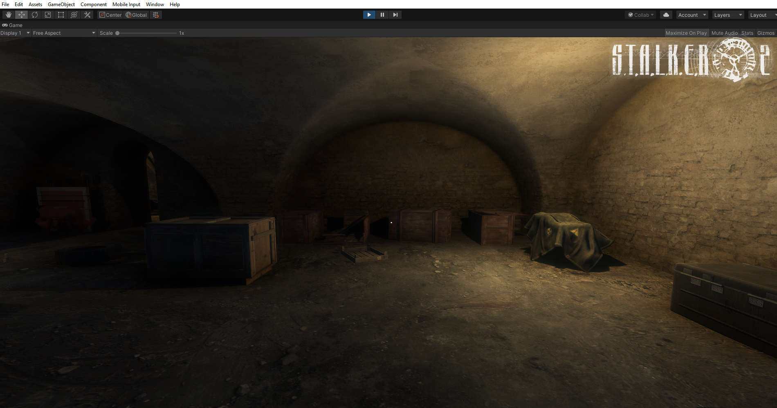
Task: Open the Edit menu
Action: click(x=19, y=4)
